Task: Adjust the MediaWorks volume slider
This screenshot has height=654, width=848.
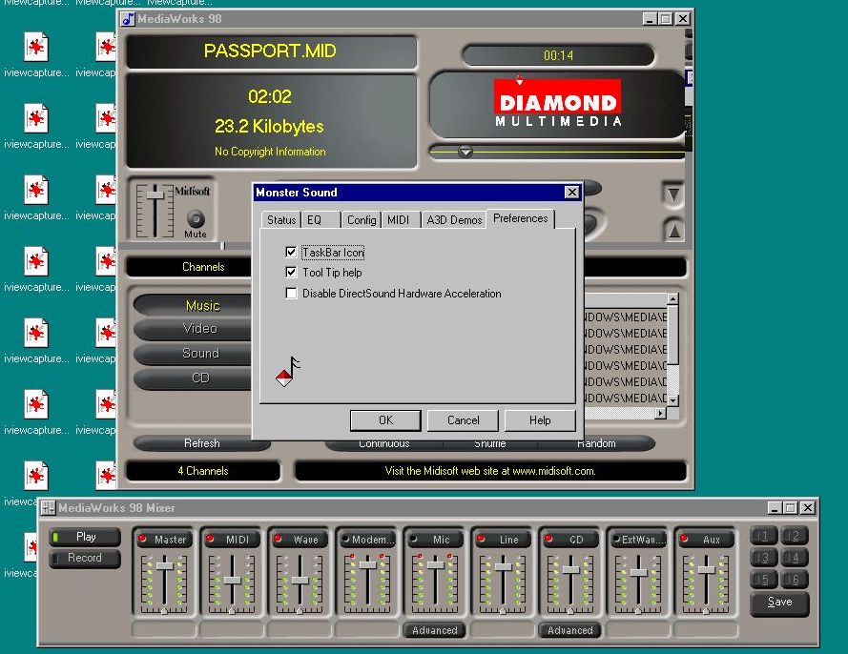Action: 155,194
